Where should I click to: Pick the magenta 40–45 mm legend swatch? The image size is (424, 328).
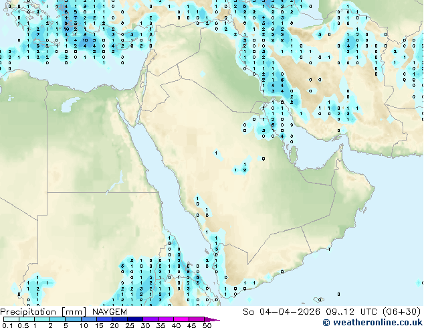click(181, 319)
